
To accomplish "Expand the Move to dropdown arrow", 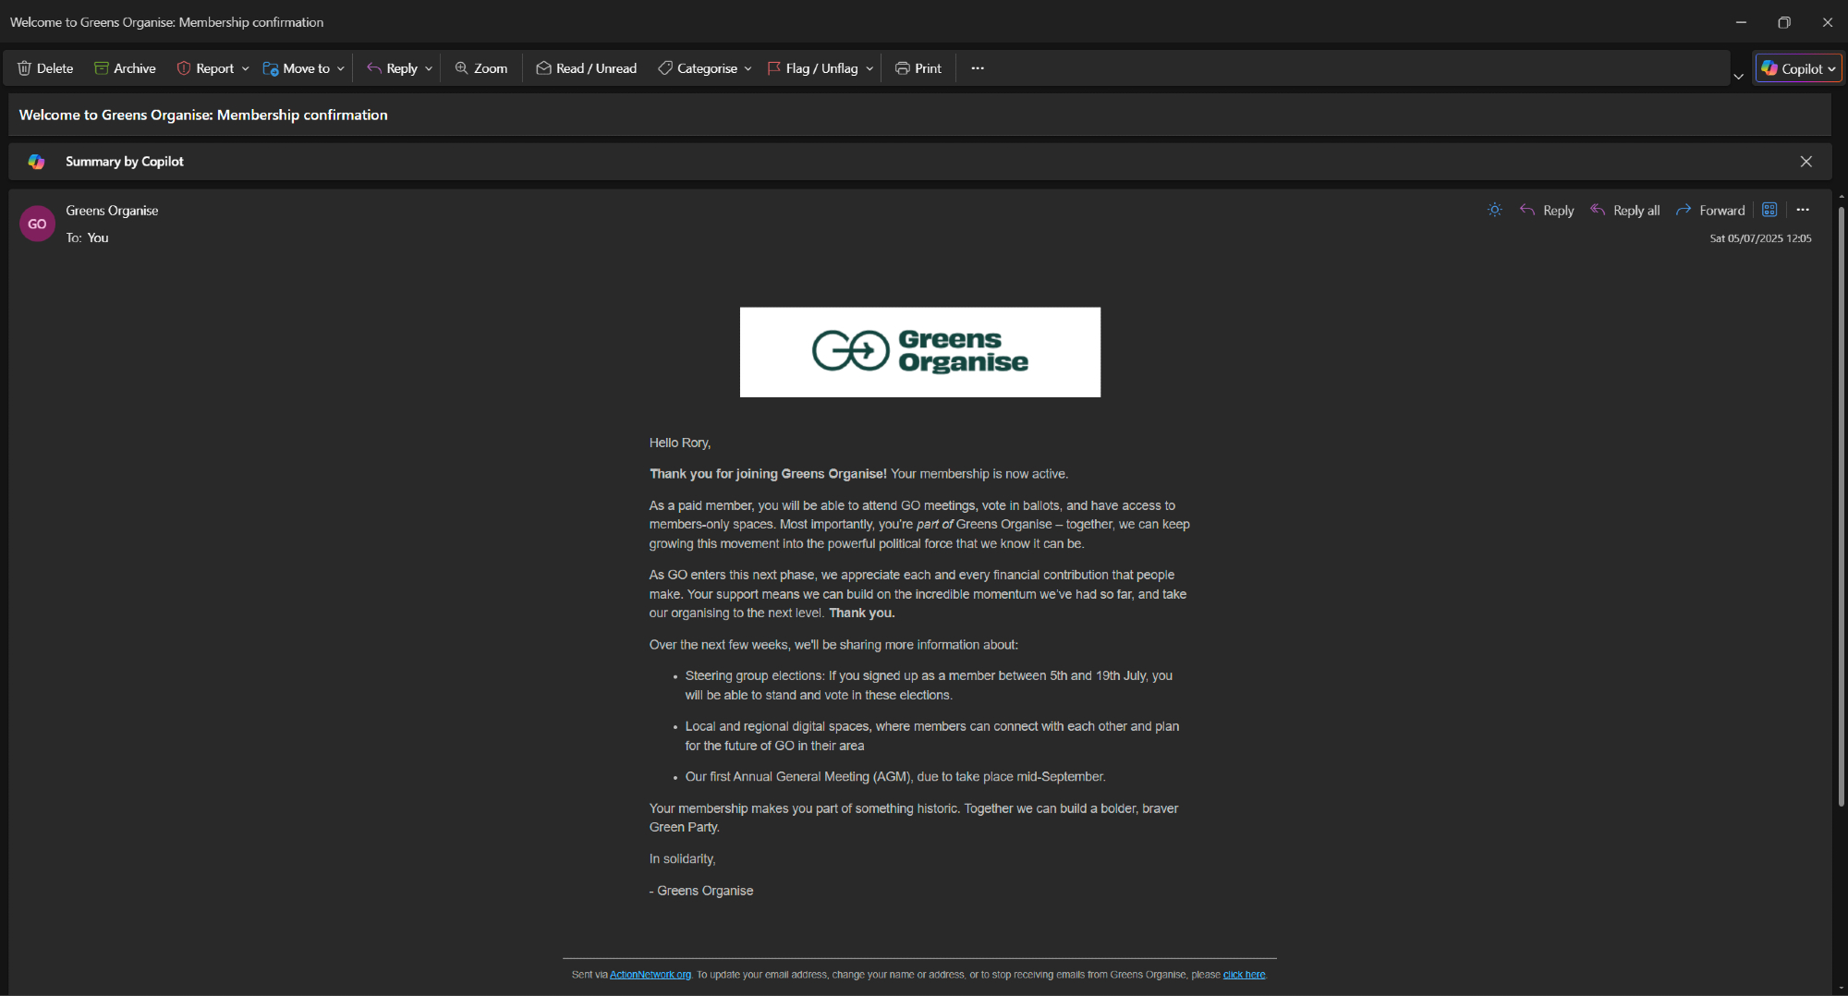I will [341, 69].
